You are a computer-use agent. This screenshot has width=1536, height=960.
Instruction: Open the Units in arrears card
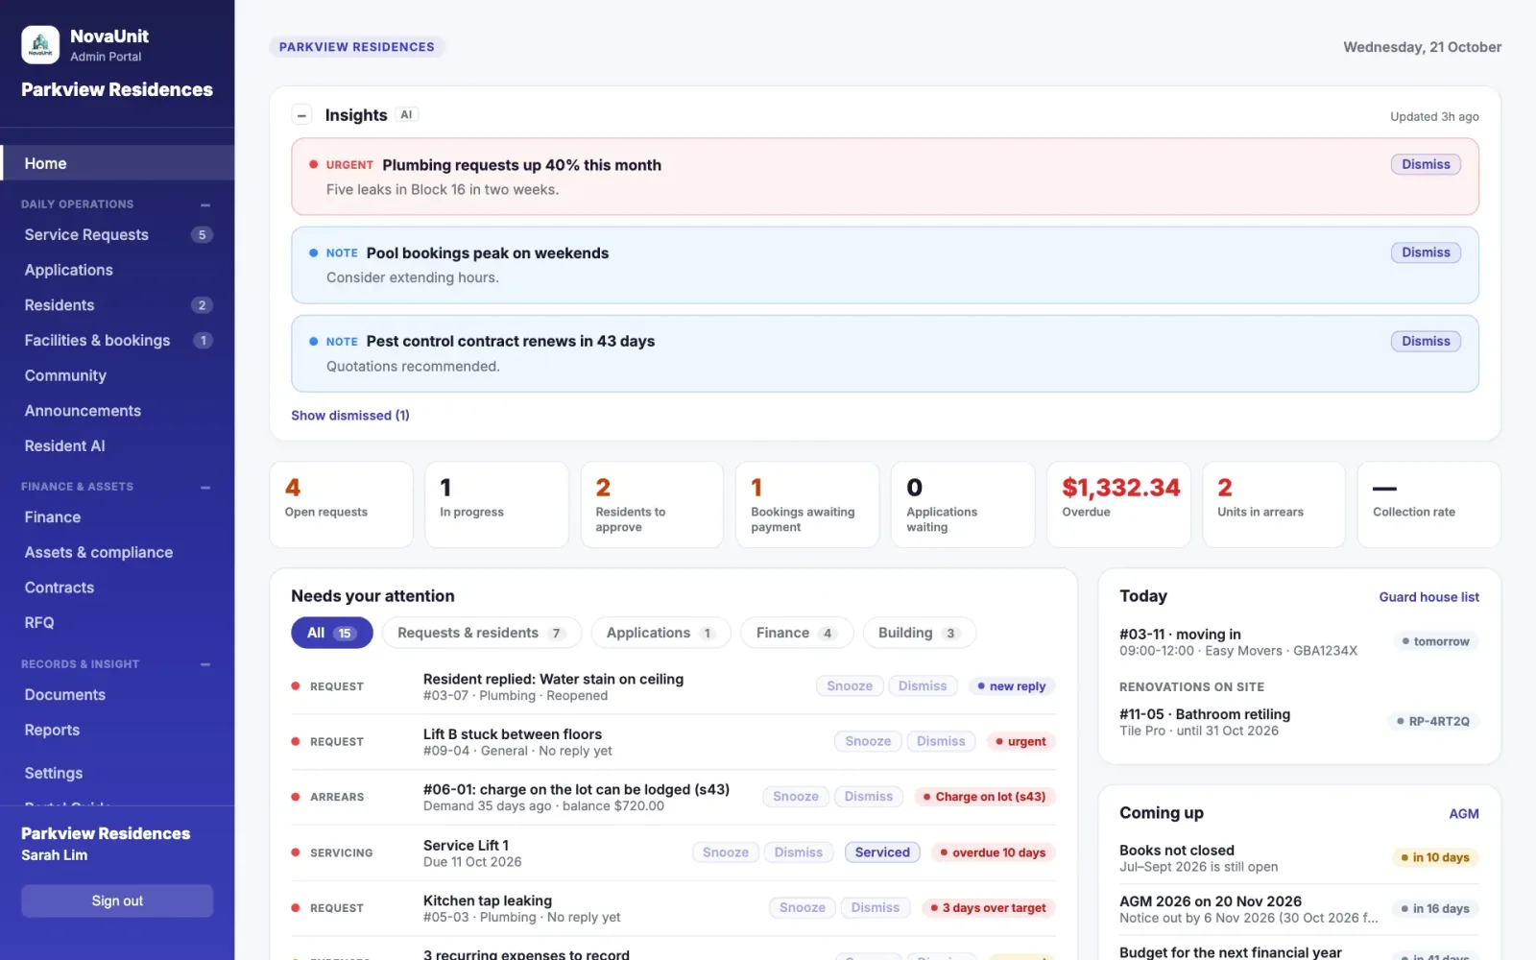click(1274, 505)
